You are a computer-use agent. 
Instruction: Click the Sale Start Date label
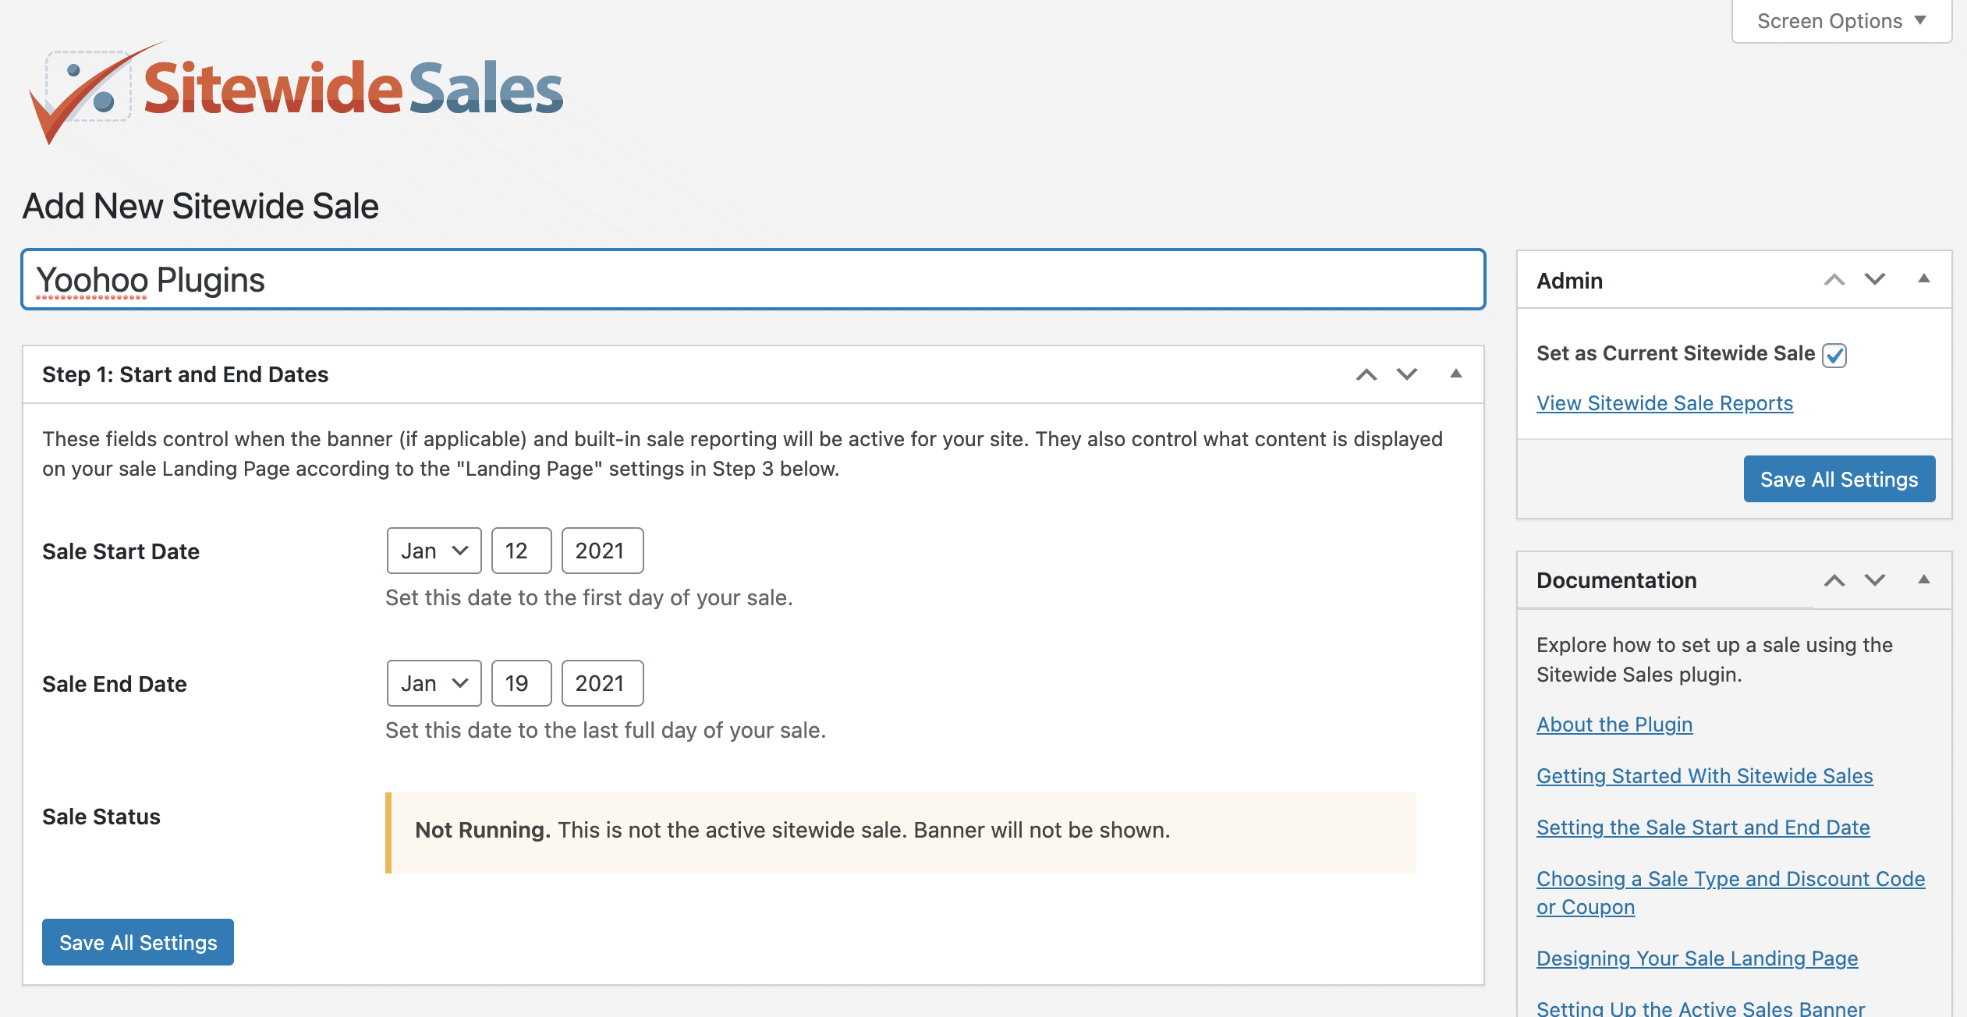pyautogui.click(x=121, y=551)
